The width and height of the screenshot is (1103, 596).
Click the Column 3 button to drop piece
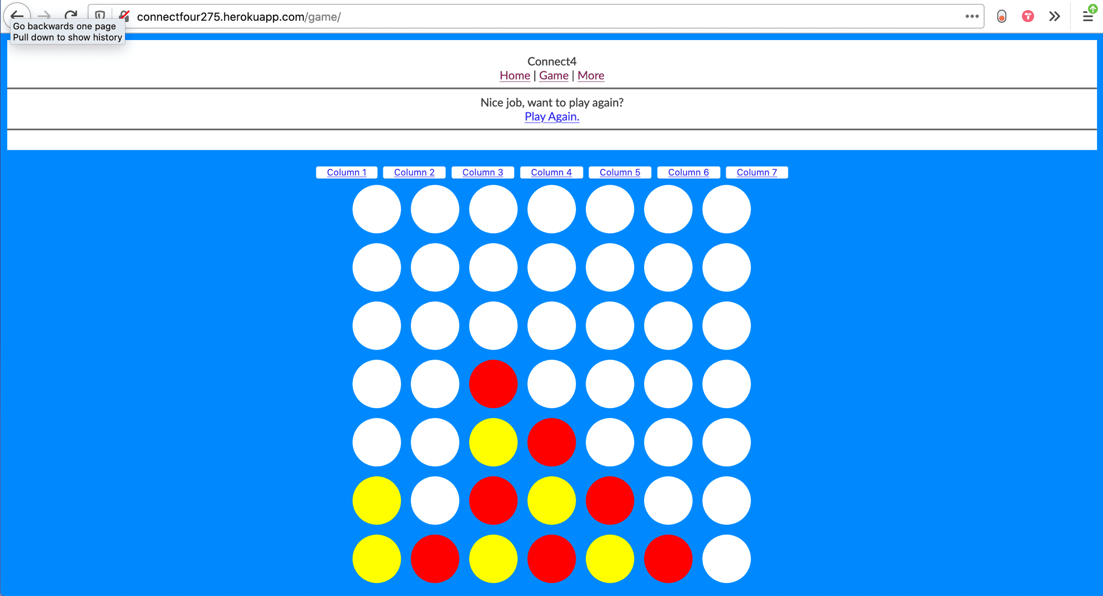point(483,172)
